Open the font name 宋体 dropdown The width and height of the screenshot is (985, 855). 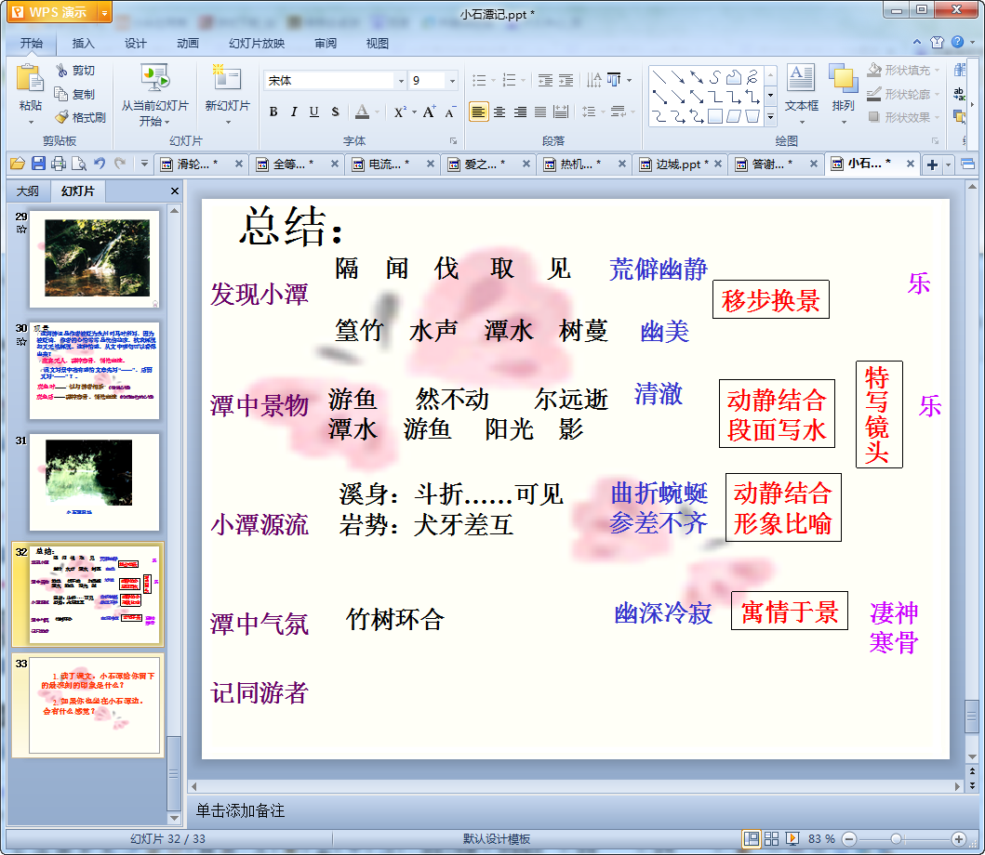[x=400, y=80]
